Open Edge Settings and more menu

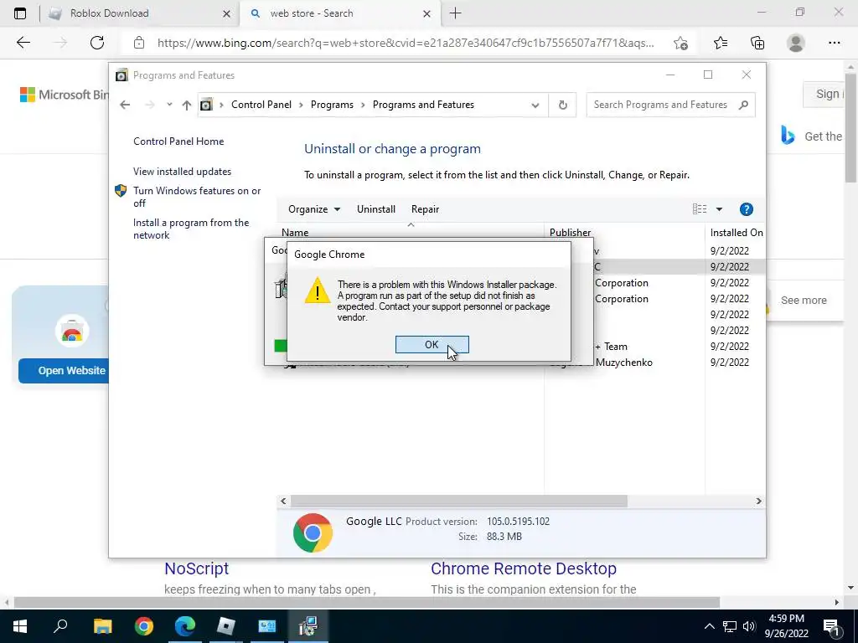(834, 43)
